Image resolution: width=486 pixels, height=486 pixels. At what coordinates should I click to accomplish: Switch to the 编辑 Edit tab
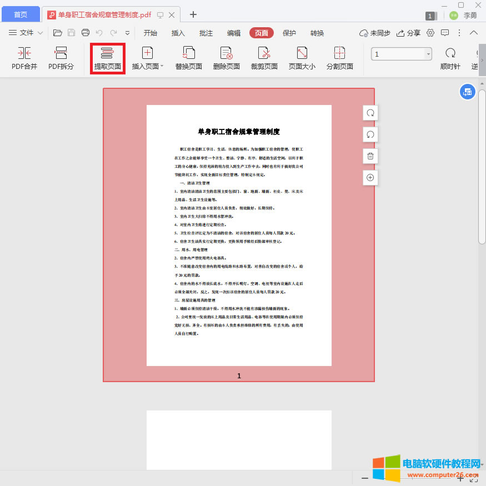[x=233, y=33]
